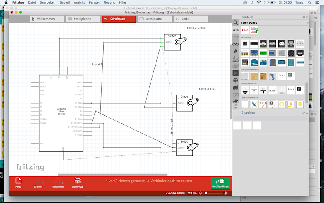324x203 pixels.
Task: Pick the breadboard jumper wire part
Action: [272, 76]
